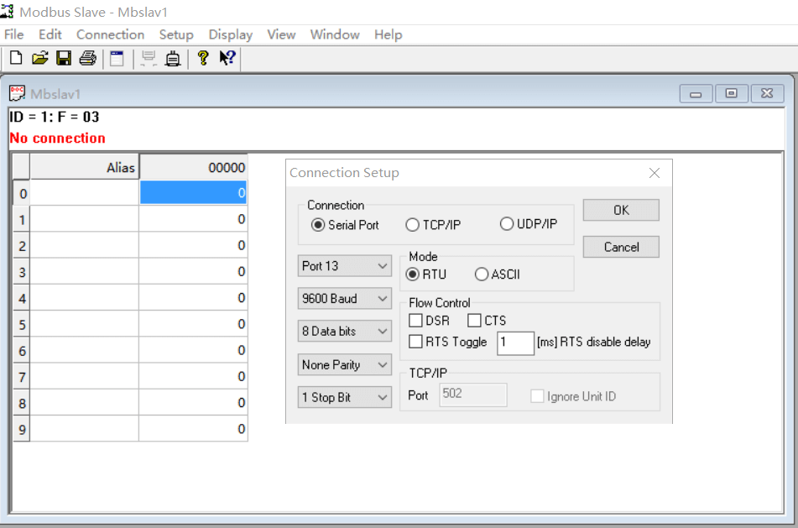
Task: Open the Port 13 dropdown
Action: click(x=345, y=266)
